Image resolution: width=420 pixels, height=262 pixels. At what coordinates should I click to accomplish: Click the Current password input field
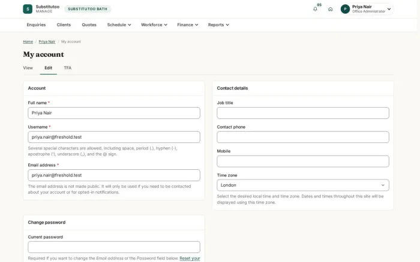[x=114, y=247]
